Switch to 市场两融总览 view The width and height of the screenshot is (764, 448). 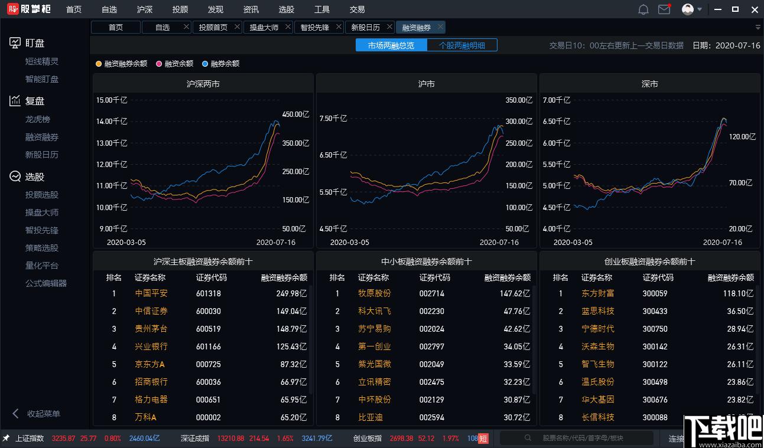point(391,45)
